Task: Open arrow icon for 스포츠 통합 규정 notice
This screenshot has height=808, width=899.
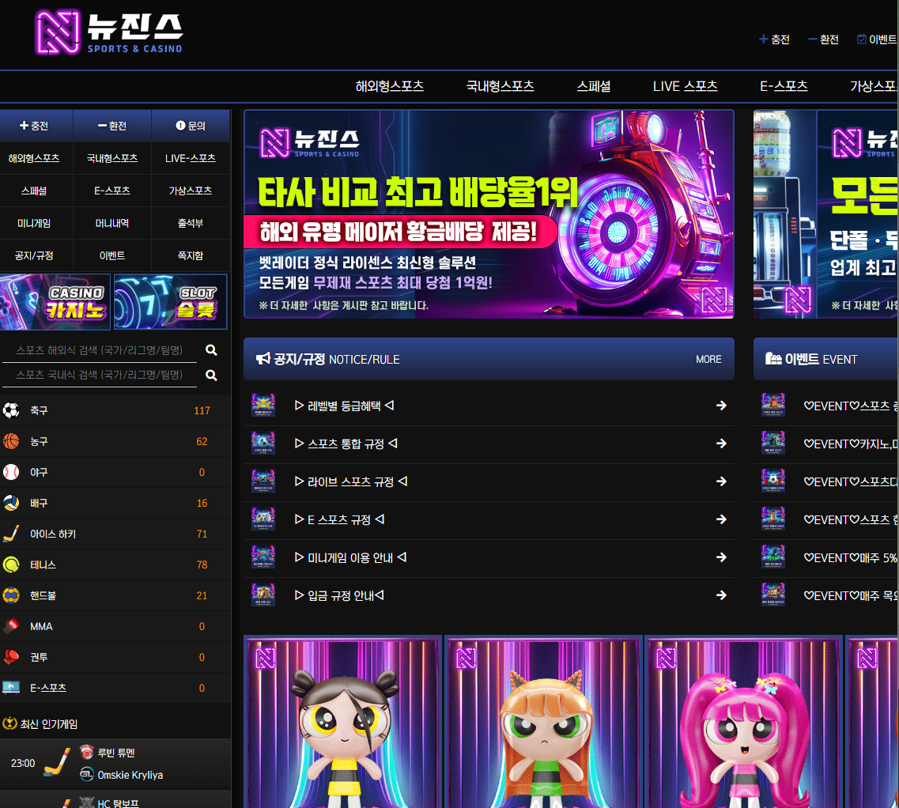Action: (x=721, y=444)
